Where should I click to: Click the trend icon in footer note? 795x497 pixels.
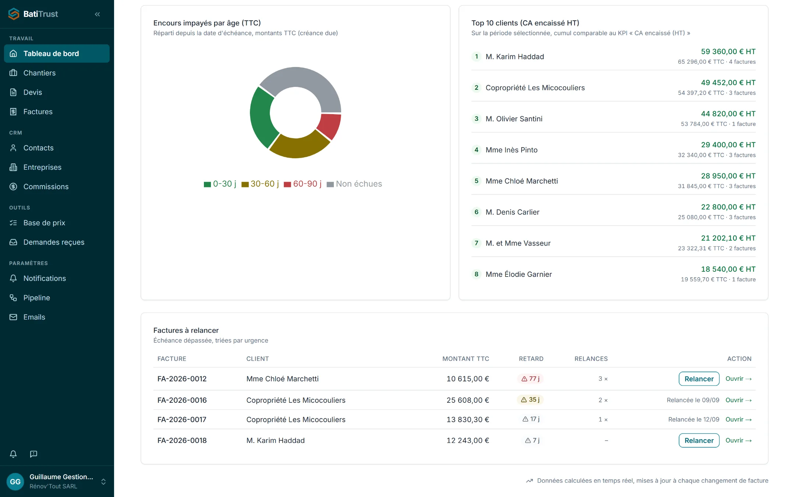pos(530,481)
